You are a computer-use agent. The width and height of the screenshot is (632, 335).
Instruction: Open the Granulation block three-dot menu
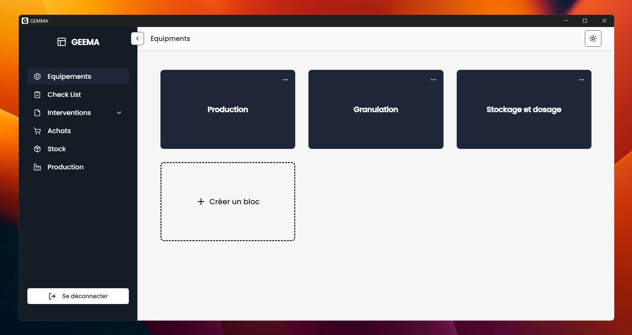click(x=433, y=80)
